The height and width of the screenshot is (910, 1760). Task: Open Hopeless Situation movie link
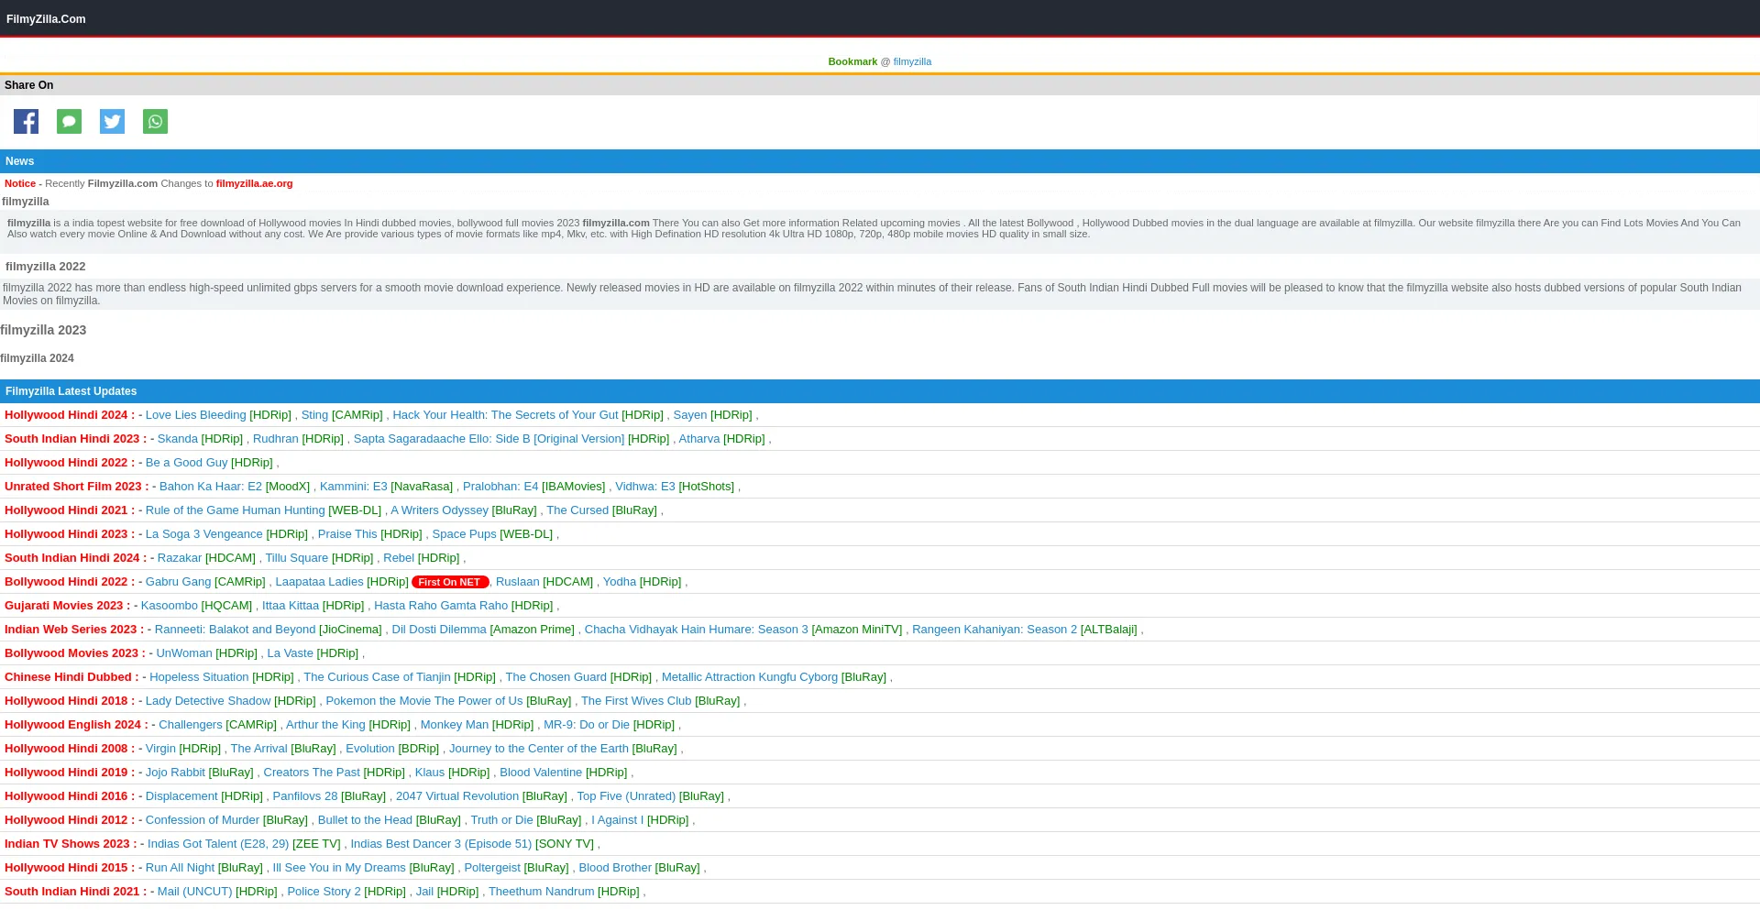point(199,677)
